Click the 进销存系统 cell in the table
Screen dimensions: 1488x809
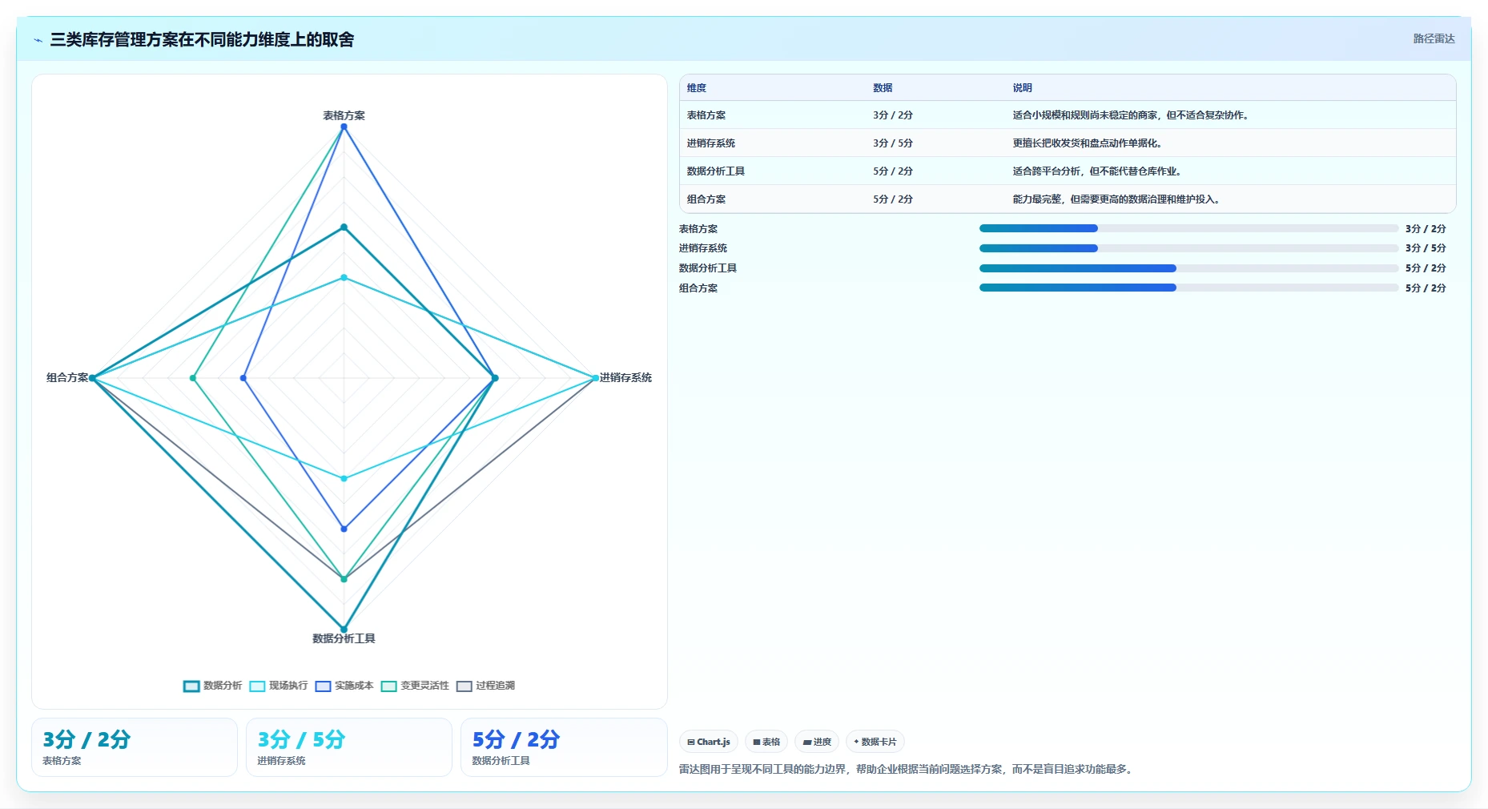pos(711,143)
